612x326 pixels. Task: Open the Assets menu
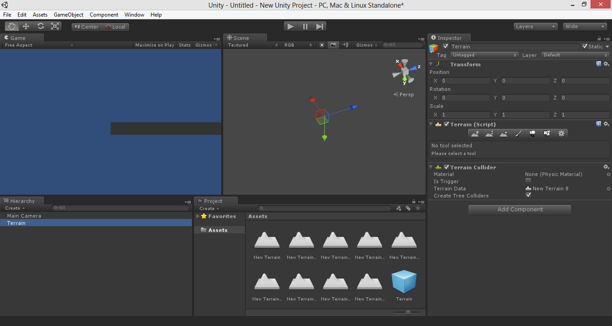tap(40, 15)
